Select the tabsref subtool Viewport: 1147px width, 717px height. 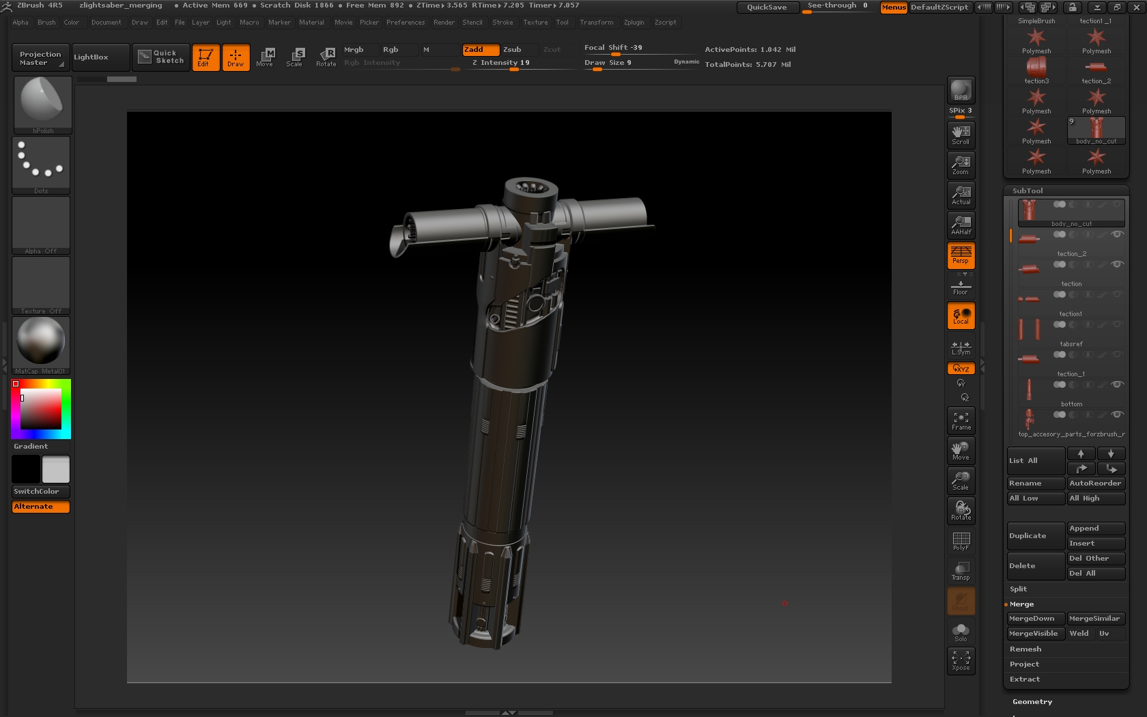coord(1071,335)
